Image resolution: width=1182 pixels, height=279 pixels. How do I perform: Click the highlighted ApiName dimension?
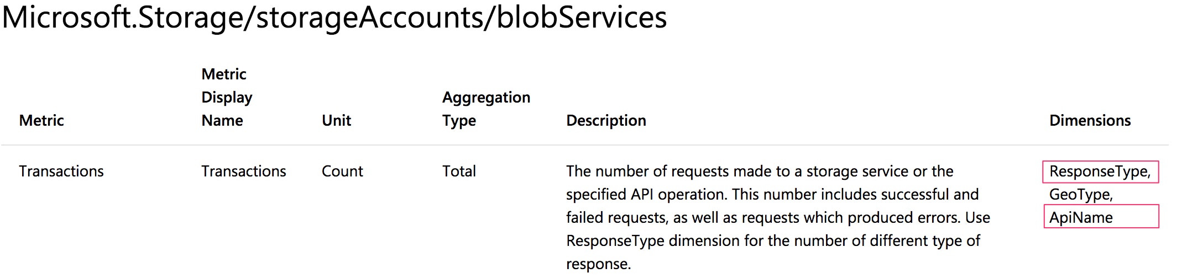pyautogui.click(x=1081, y=218)
